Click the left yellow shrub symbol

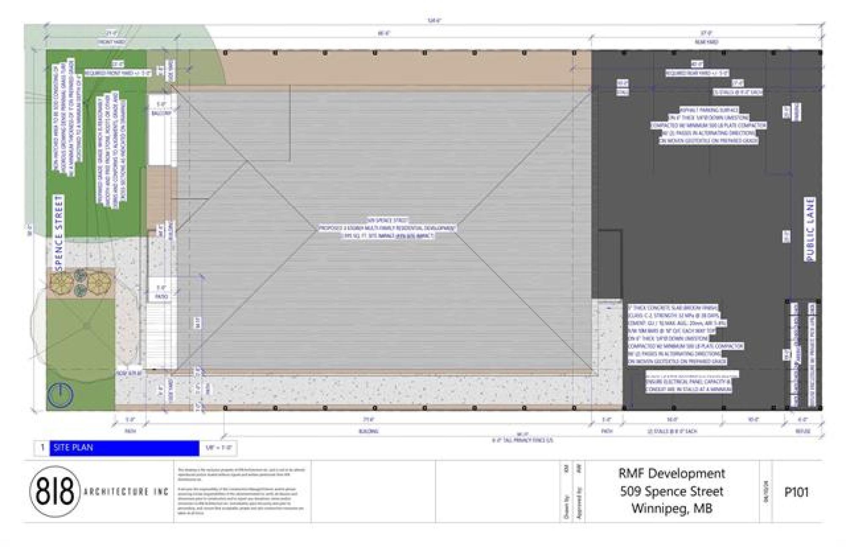[x=62, y=282]
